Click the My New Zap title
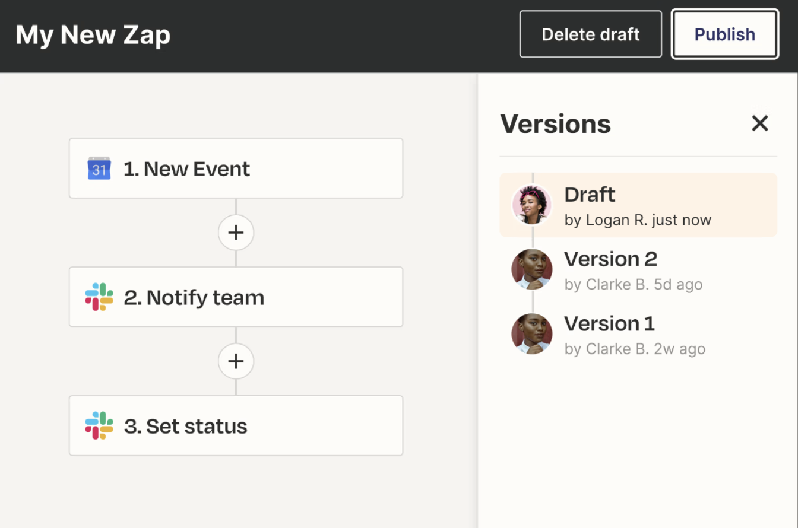This screenshot has height=528, width=798. [93, 35]
